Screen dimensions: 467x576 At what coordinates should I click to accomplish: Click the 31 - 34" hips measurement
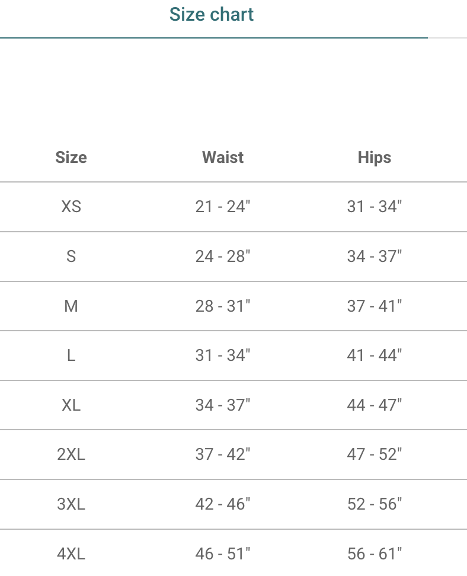375,207
